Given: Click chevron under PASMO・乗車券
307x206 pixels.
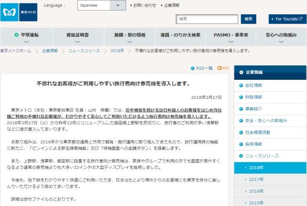Looking at the screenshot, I should 231,42.
